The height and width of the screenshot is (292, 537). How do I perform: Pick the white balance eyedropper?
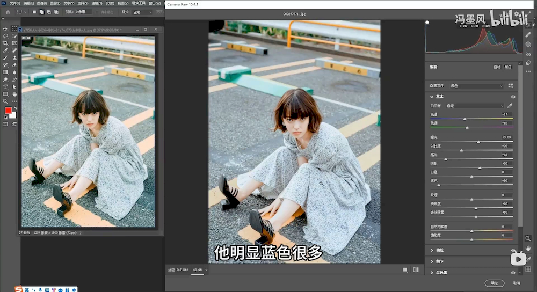pos(510,106)
